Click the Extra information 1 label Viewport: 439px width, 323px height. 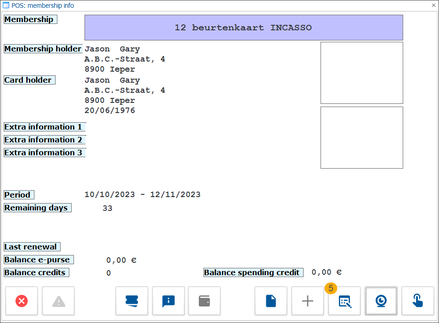click(44, 127)
